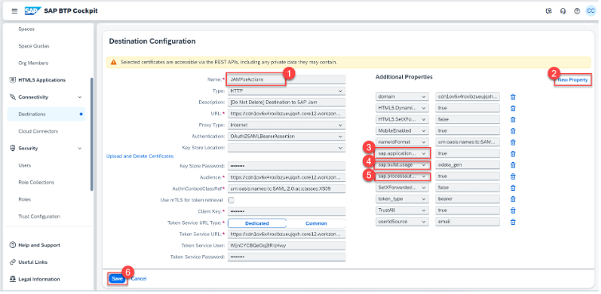601x294 pixels.
Task: Delete the token_type property
Action: [x=513, y=199]
